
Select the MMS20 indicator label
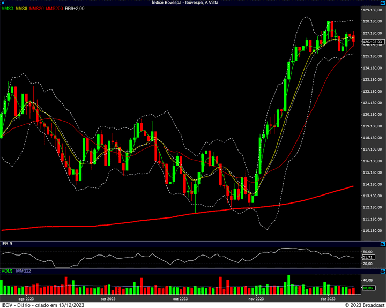(36, 9)
